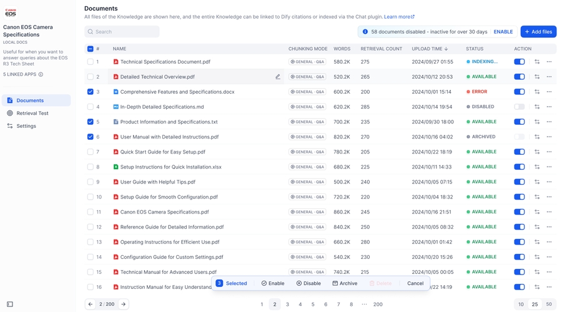This screenshot has width=562, height=312.
Task: Click the Canon EOS logo in sidebar
Action: 11,12
